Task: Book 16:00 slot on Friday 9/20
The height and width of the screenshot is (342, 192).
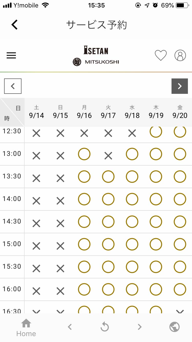Action: pyautogui.click(x=180, y=289)
